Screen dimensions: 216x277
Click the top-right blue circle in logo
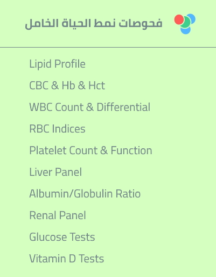192,18
